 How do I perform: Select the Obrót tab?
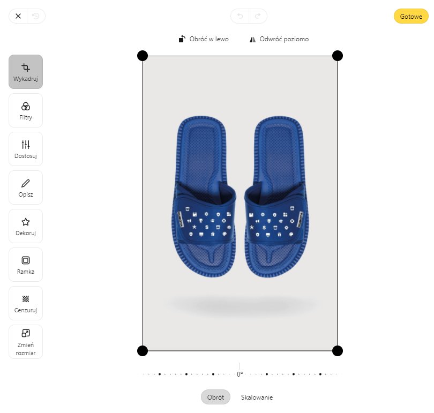[x=215, y=397]
